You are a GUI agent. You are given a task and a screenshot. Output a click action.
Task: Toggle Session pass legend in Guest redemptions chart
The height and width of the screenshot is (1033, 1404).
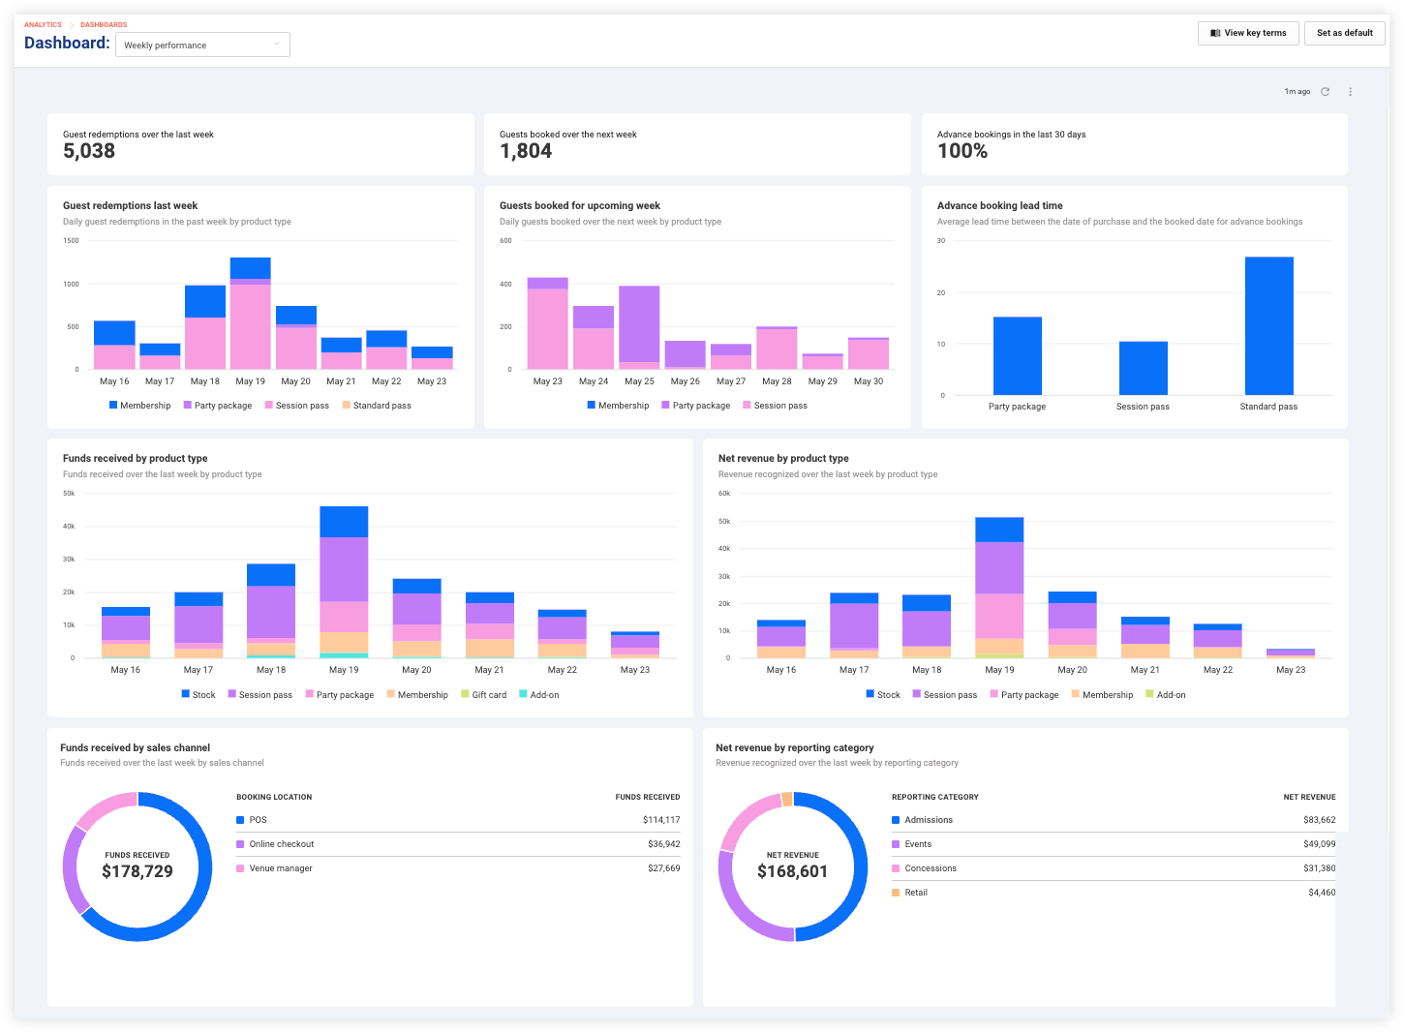point(297,406)
